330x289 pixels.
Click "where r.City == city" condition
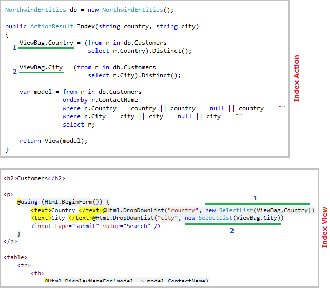click(x=99, y=116)
